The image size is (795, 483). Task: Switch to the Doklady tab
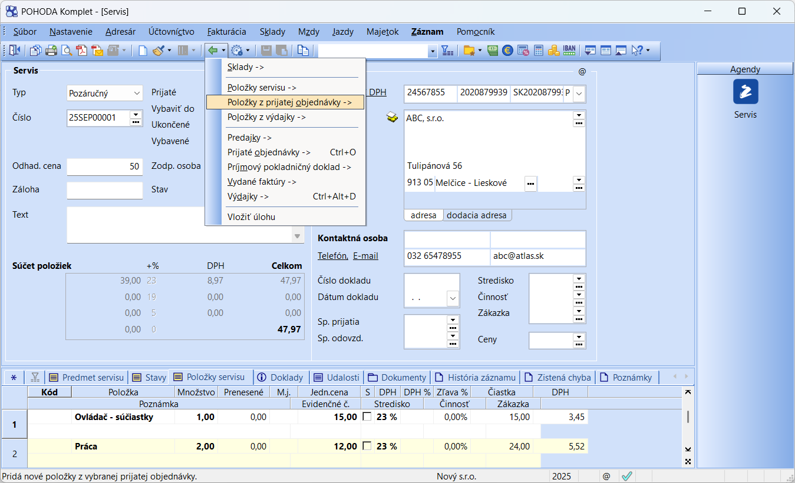280,377
